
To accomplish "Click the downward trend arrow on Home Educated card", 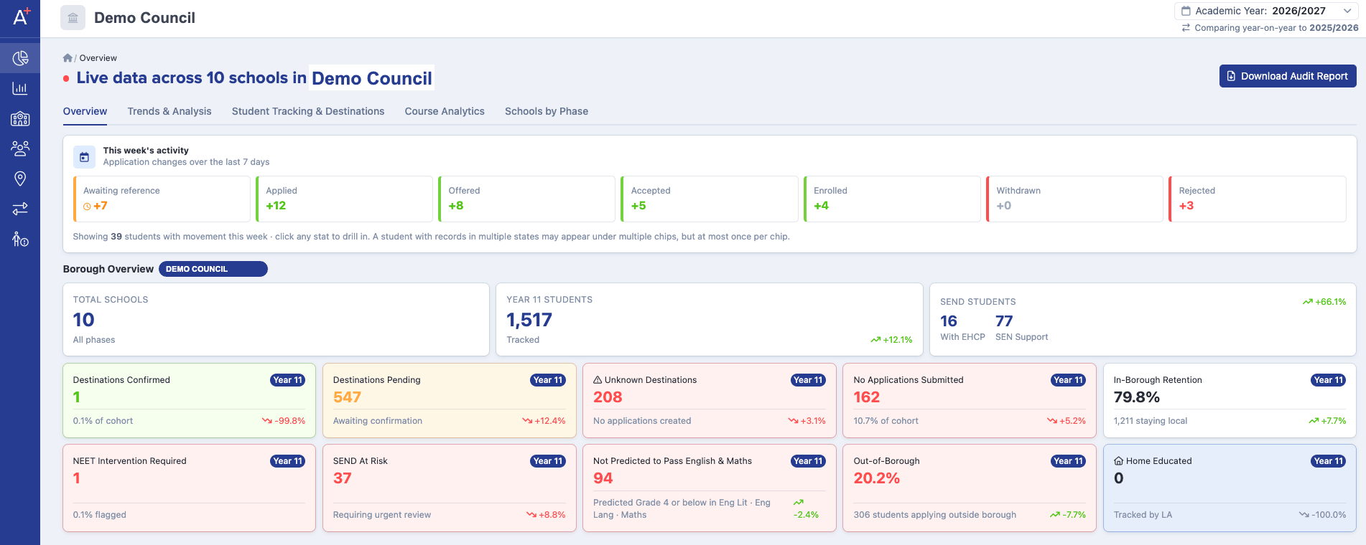I will [x=1304, y=515].
